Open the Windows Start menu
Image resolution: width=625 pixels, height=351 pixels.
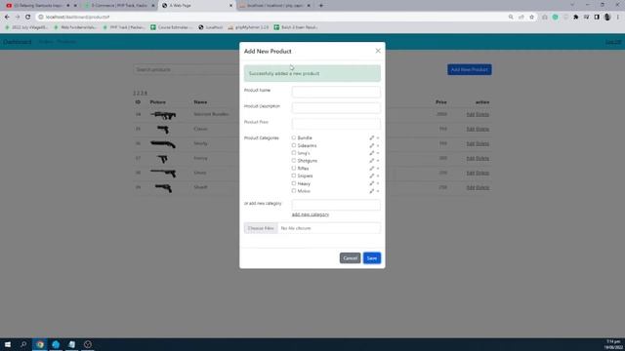point(8,344)
